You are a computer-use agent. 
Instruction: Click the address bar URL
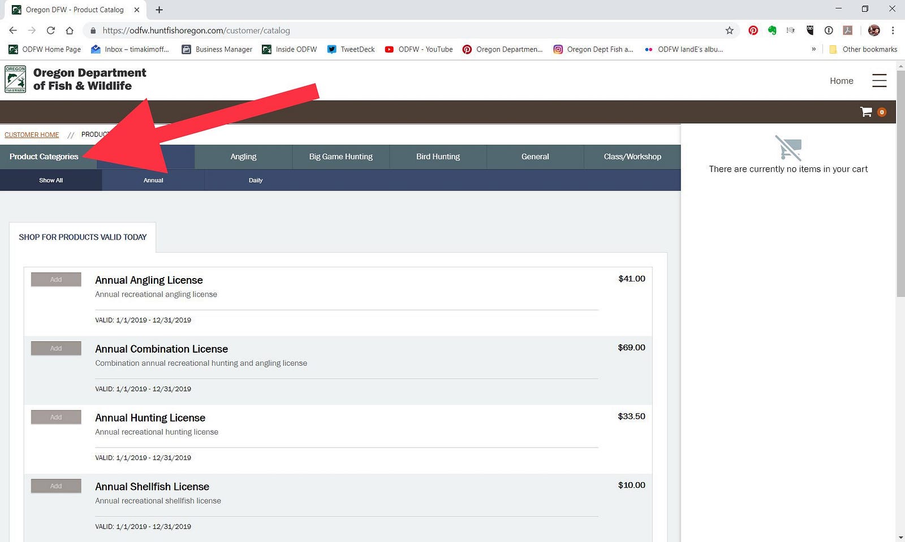196,31
